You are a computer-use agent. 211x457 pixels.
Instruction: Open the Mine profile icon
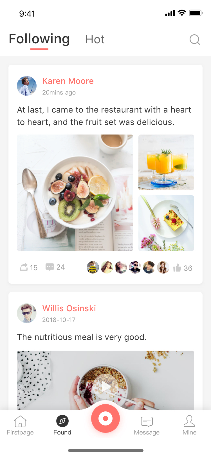point(189,421)
